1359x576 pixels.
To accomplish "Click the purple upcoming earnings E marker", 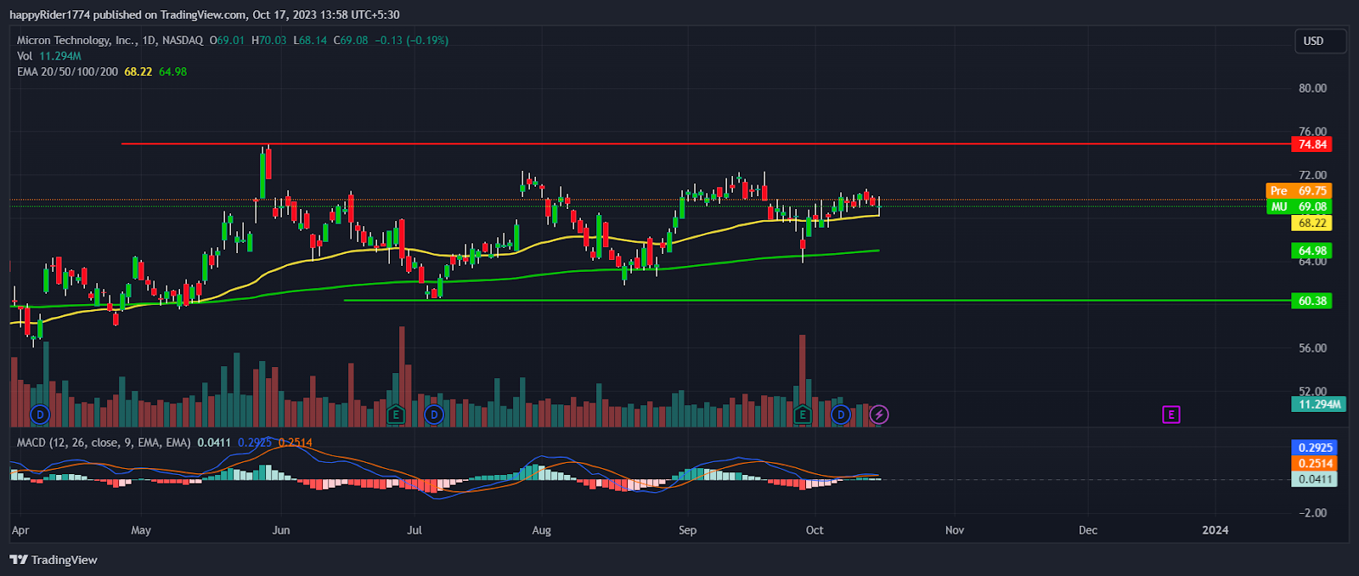I will click(1171, 415).
